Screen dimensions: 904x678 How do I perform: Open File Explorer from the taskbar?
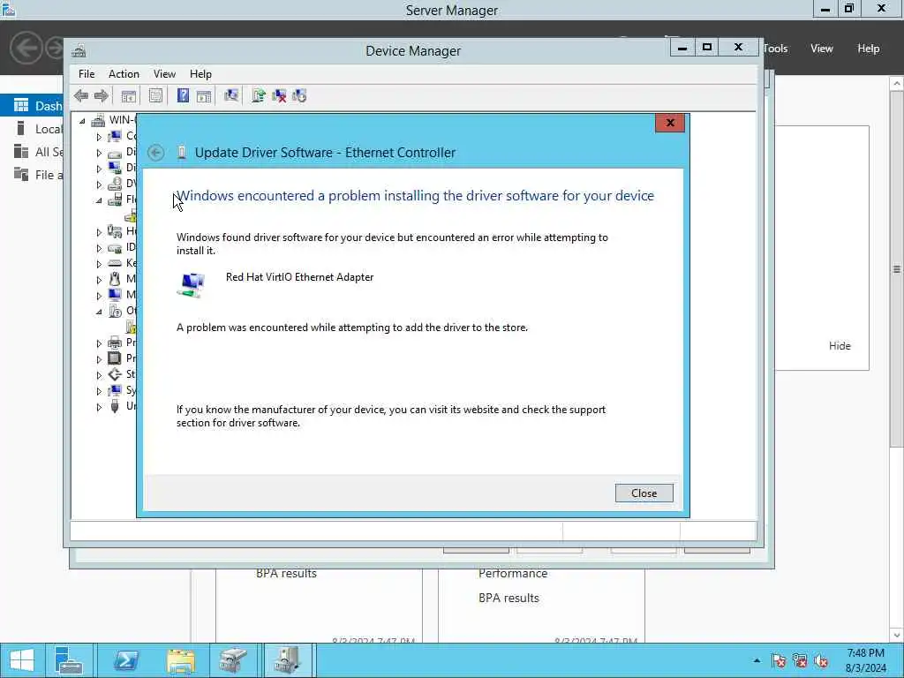[x=180, y=660]
